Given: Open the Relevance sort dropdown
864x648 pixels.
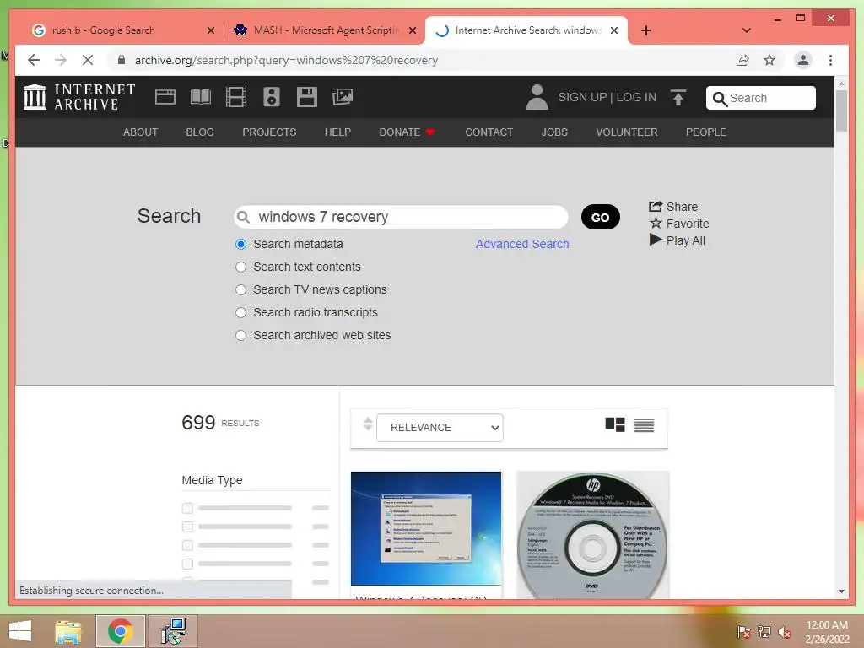Looking at the screenshot, I should pyautogui.click(x=440, y=428).
